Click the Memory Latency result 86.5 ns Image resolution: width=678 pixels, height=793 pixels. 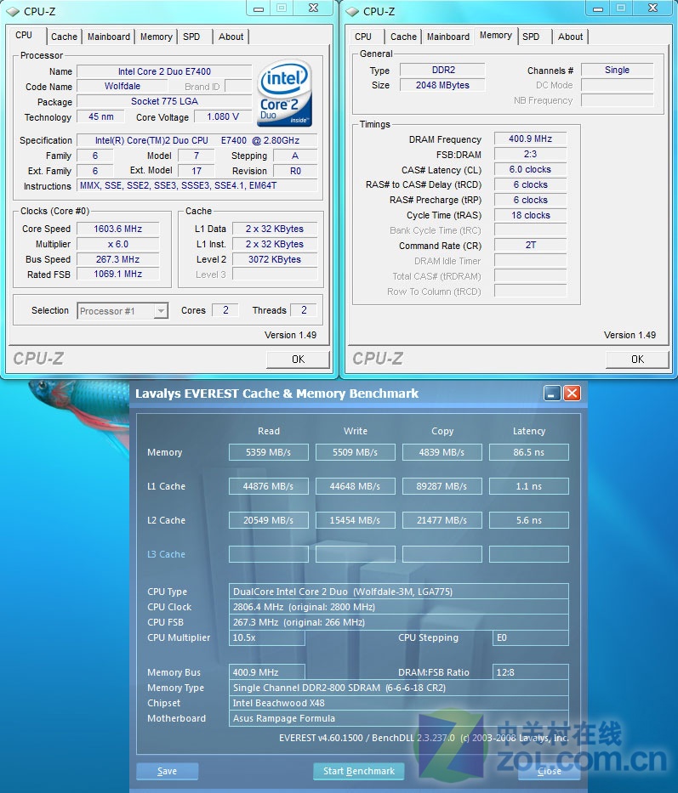pyautogui.click(x=528, y=452)
